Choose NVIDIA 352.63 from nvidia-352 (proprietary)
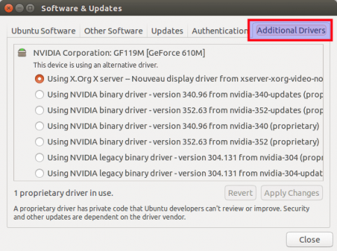Image resolution: width=337 pixels, height=251 pixels. (x=39, y=142)
